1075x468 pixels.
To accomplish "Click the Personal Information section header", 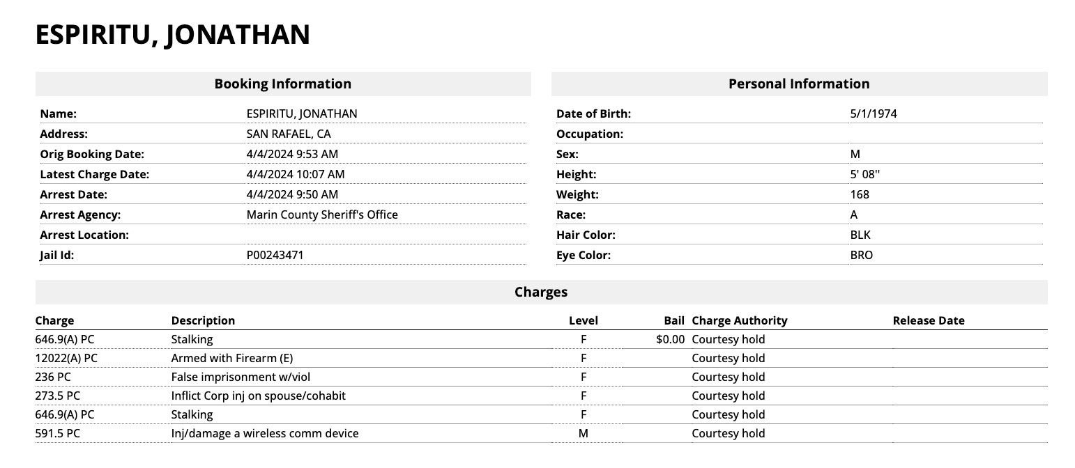I will (798, 84).
